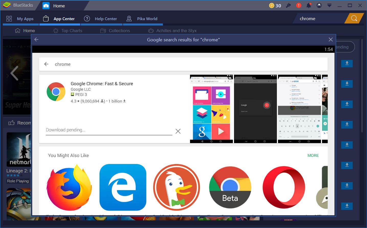Click previous banner arrow in background carousel
Viewport: 367px width, 228px height.
(14, 73)
